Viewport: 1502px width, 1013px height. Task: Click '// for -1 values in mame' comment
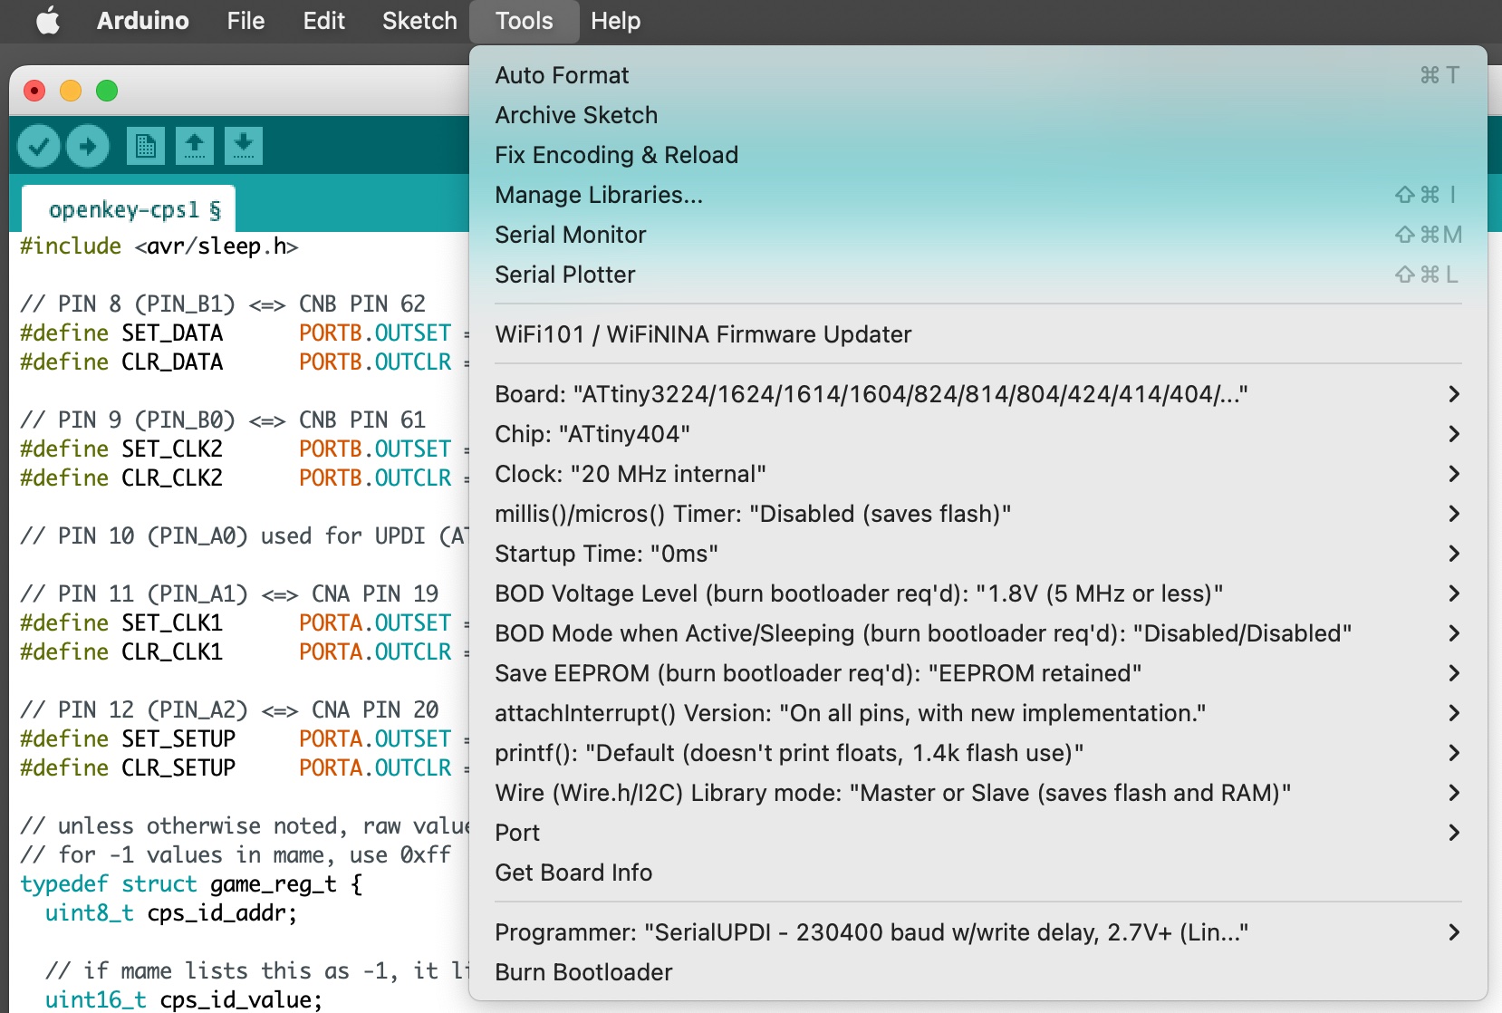pyautogui.click(x=236, y=855)
